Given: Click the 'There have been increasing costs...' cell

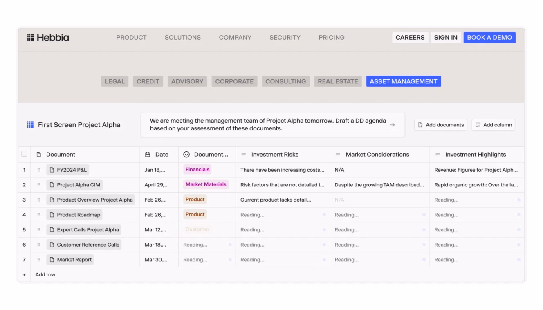Looking at the screenshot, I should tap(283, 170).
